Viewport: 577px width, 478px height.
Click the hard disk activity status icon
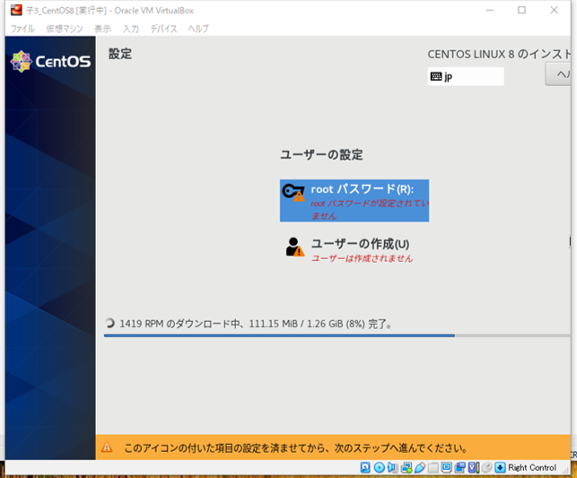[365, 467]
